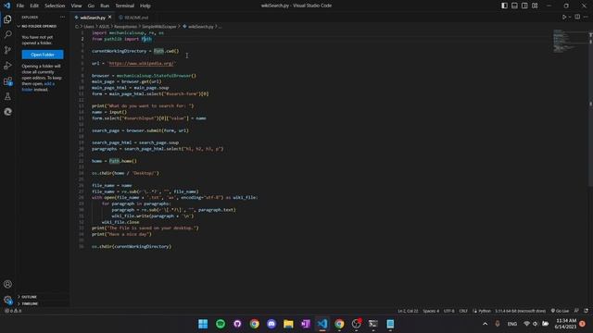
Task: Open Windows Start button
Action: pos(203,324)
